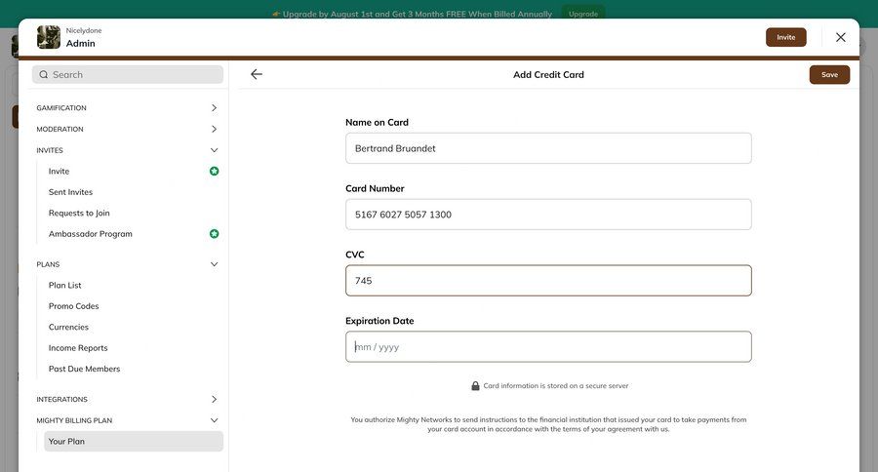Viewport: 878px width, 472px height.
Task: Open Income Reports
Action: (78, 348)
